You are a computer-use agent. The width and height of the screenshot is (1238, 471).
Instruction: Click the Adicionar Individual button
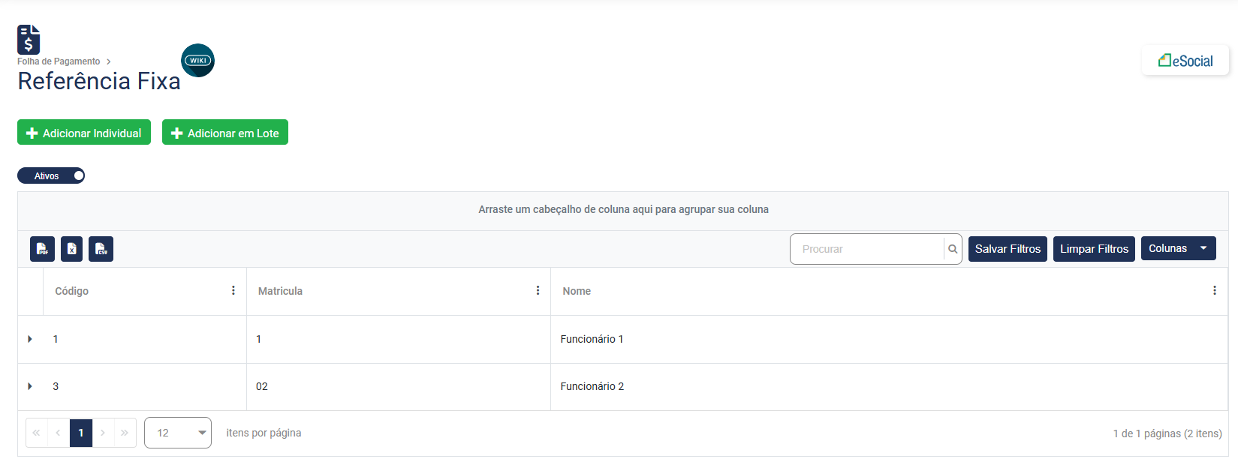pos(84,133)
